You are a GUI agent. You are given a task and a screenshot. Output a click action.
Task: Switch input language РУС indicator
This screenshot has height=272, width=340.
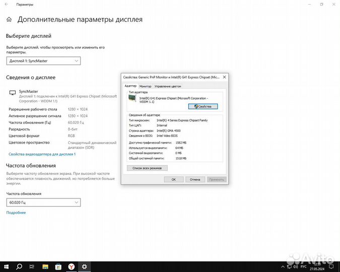point(303,266)
